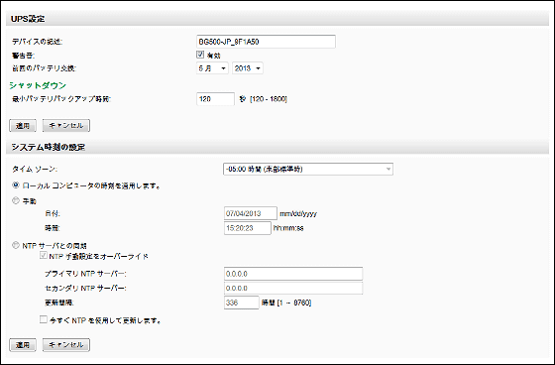Select the 手動 manual radio button

click(16, 200)
